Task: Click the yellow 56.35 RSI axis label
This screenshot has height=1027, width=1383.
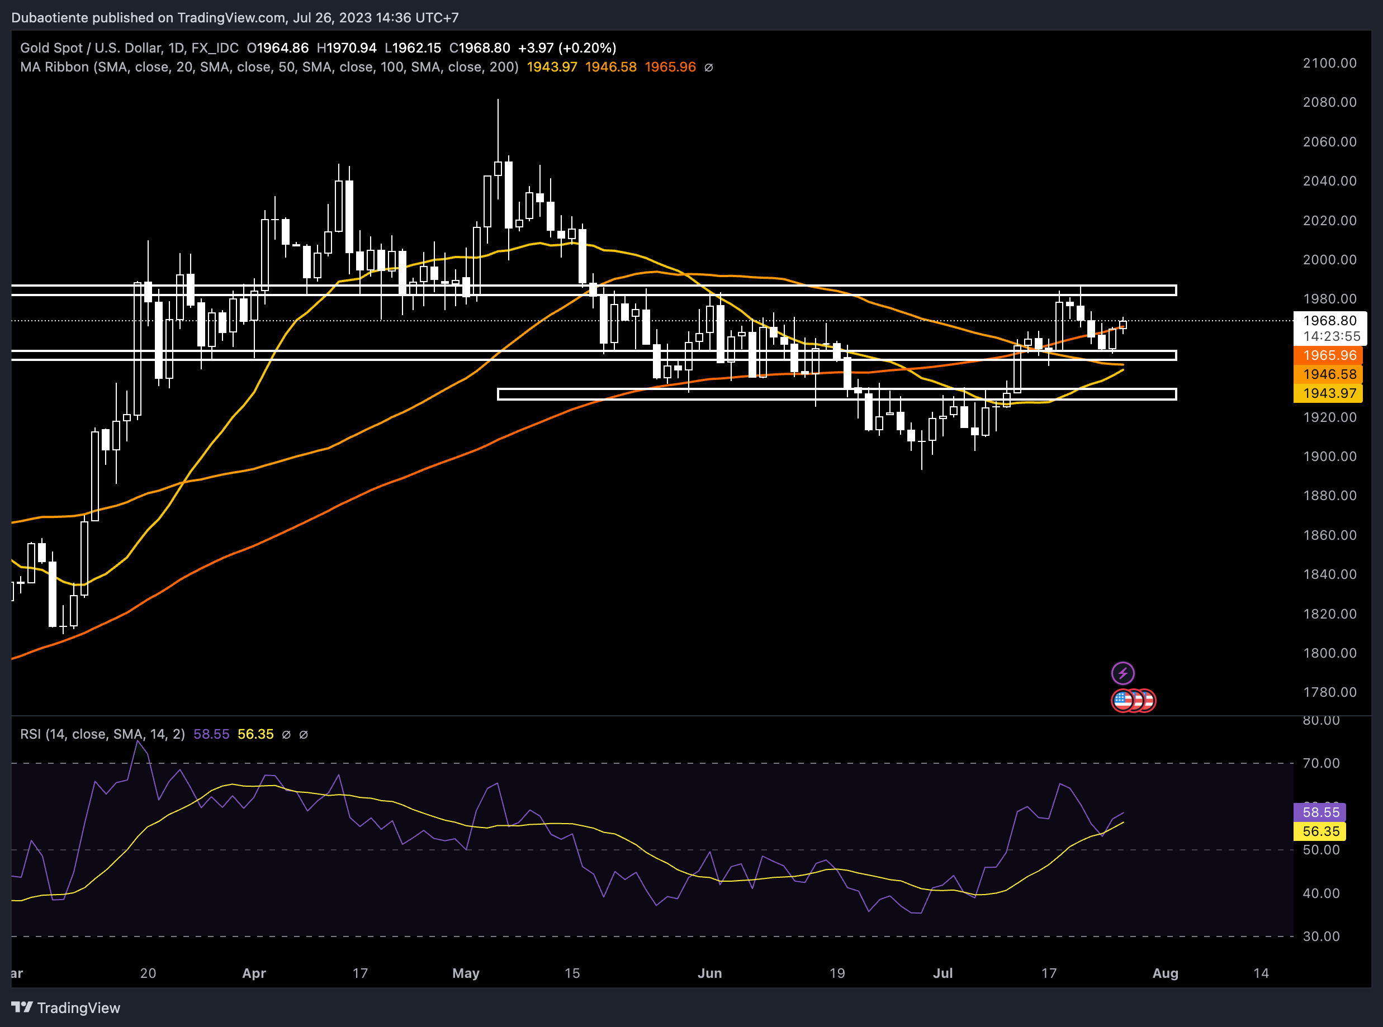Action: [x=1320, y=831]
